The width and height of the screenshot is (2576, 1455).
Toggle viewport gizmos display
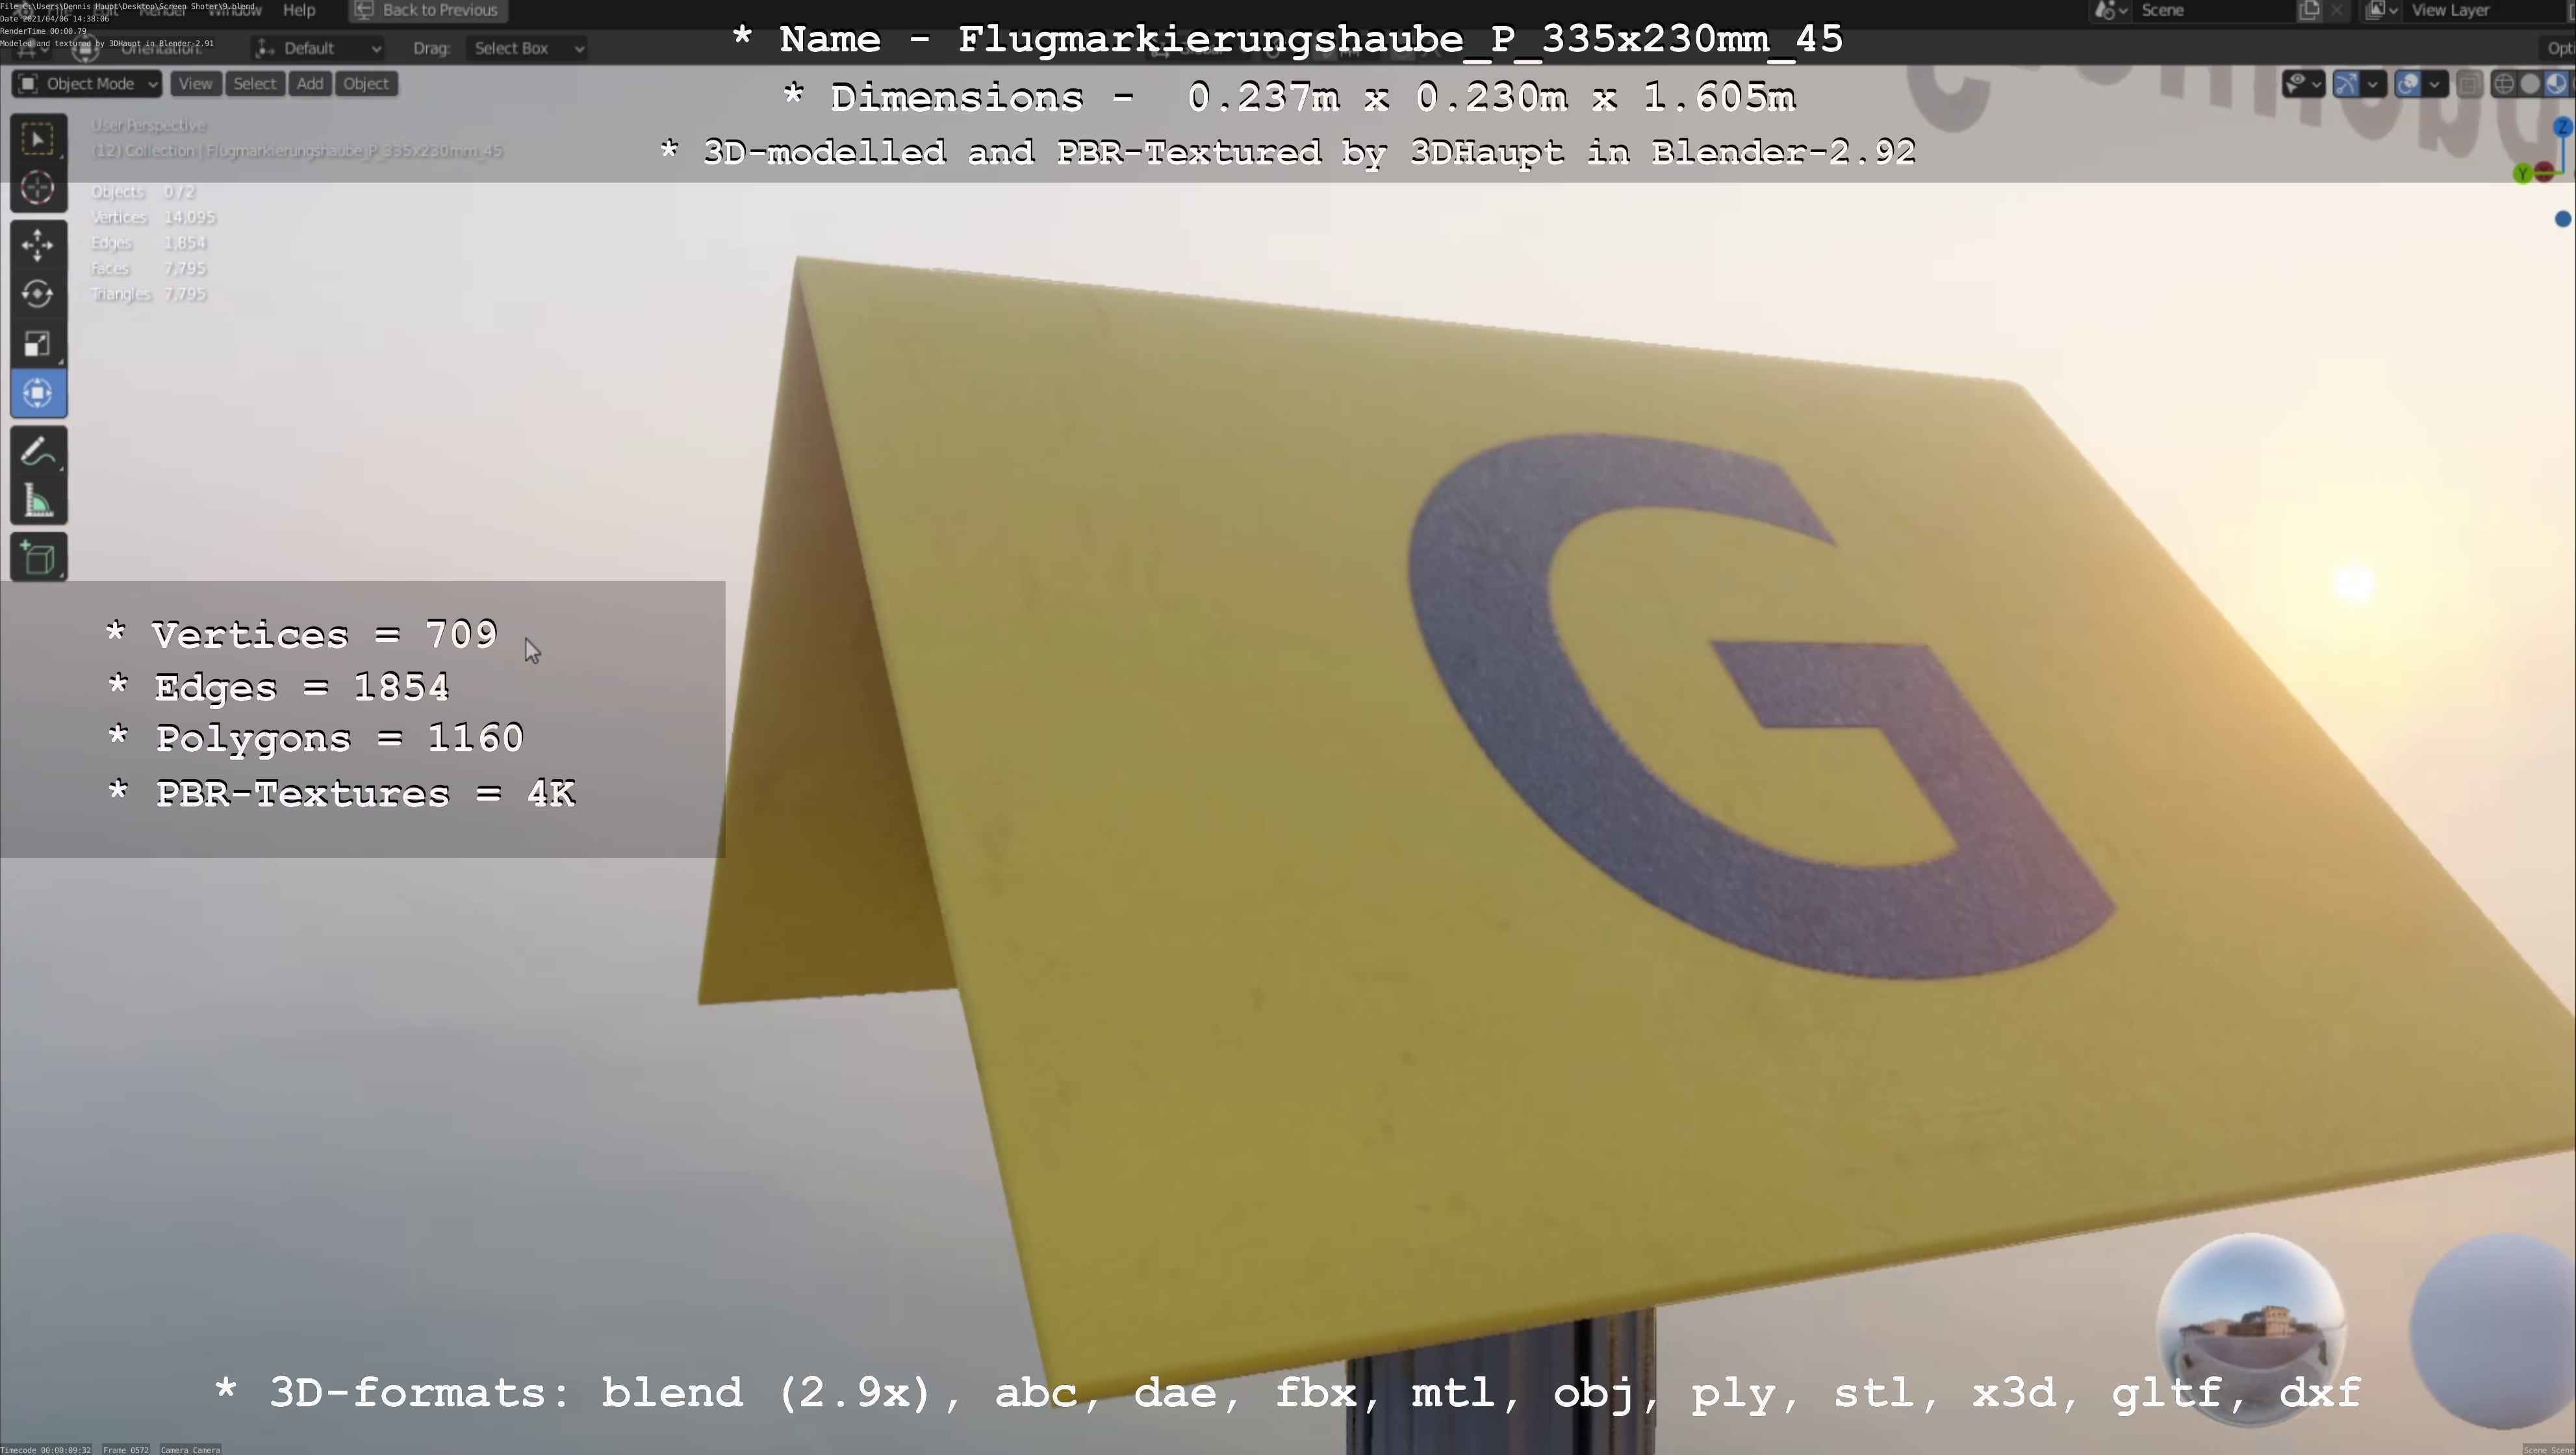2346,84
